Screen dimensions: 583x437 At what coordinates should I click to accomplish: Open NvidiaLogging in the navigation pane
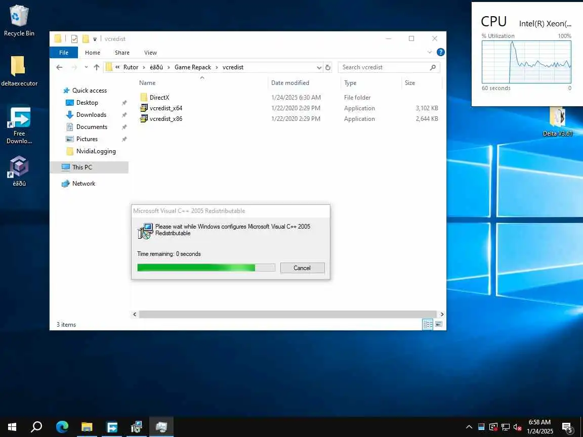point(96,151)
